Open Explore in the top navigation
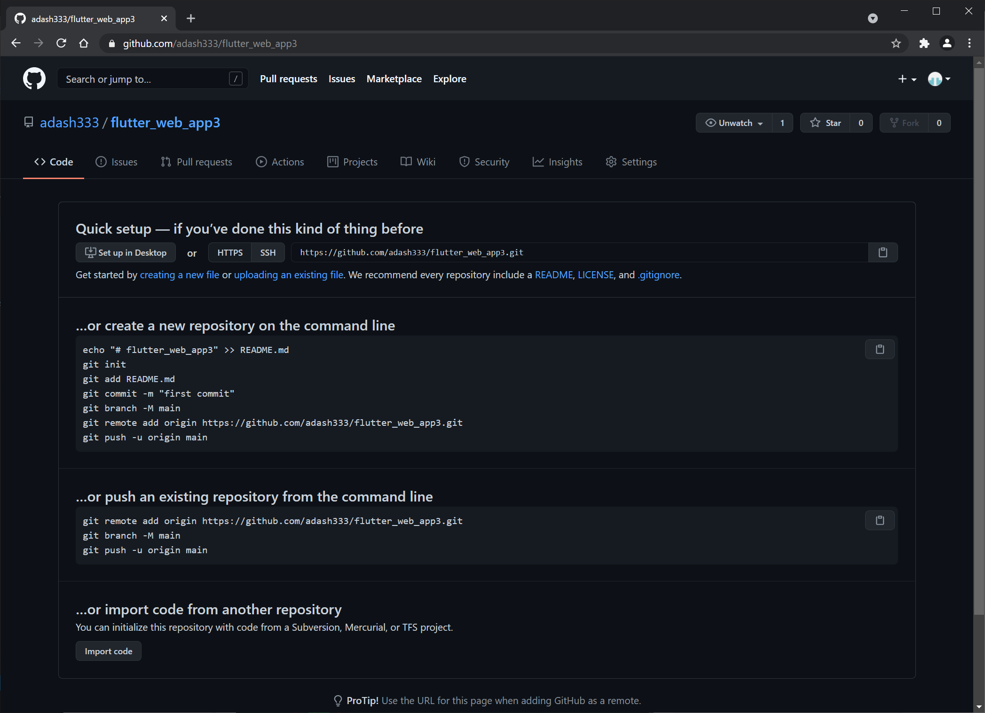 click(449, 79)
